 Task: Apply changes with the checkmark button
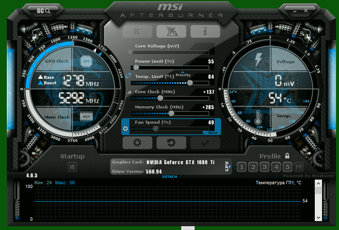click(x=205, y=143)
